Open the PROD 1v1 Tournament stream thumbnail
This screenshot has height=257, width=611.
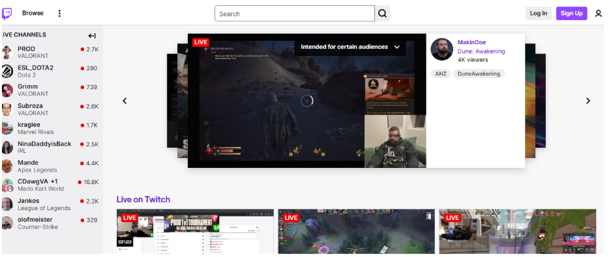tap(195, 232)
